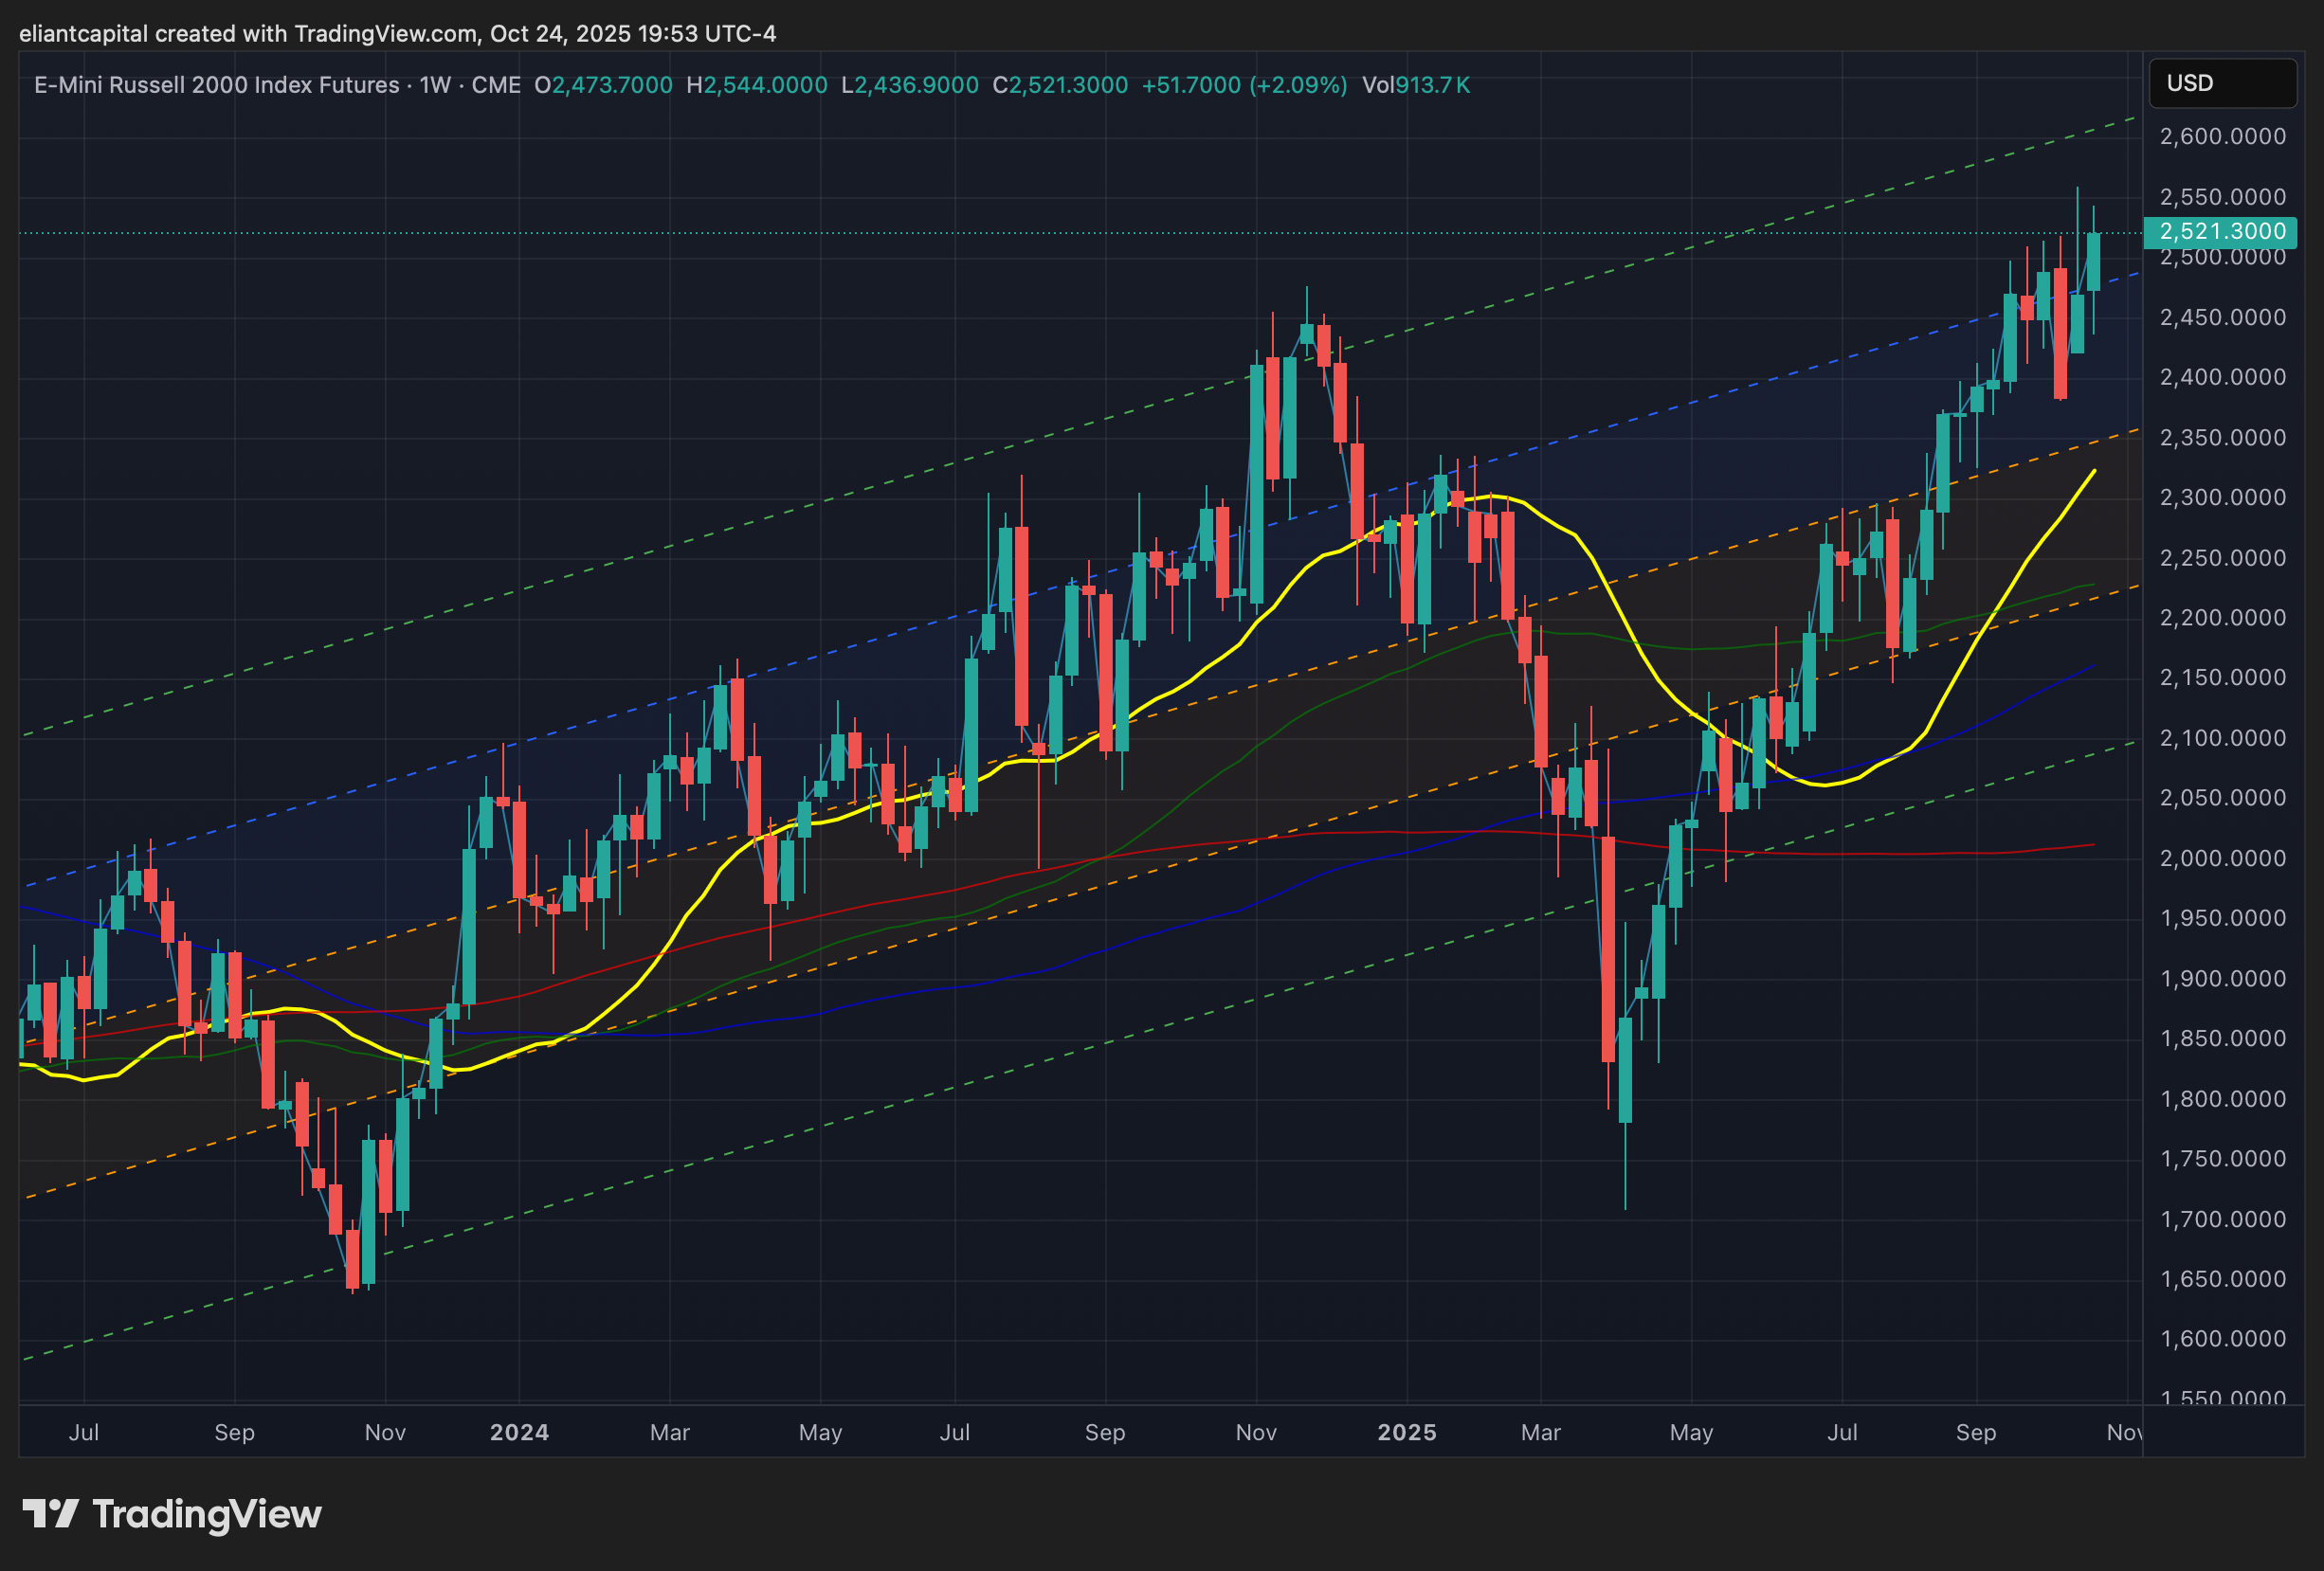Viewport: 2324px width, 1571px height.
Task: Click the latest green weekly candle
Action: pos(2093,262)
